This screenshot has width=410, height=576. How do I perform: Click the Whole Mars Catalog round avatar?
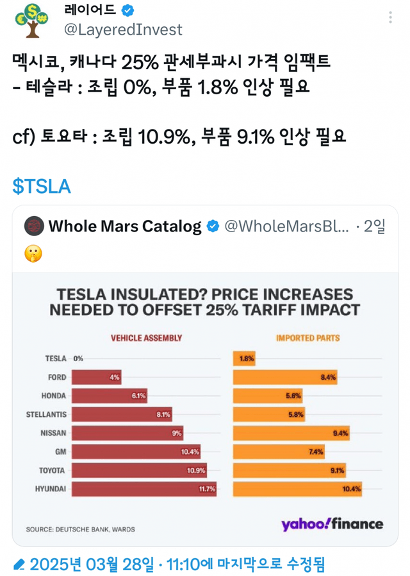[x=34, y=226]
